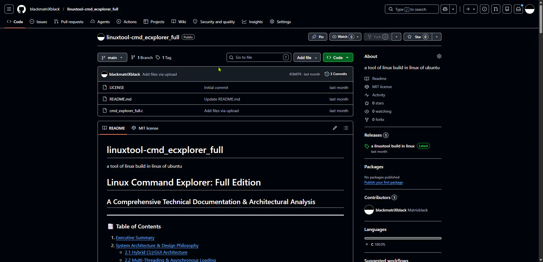Open release 'a linuxtool build in linux'
This screenshot has height=262, width=543.
click(393, 146)
